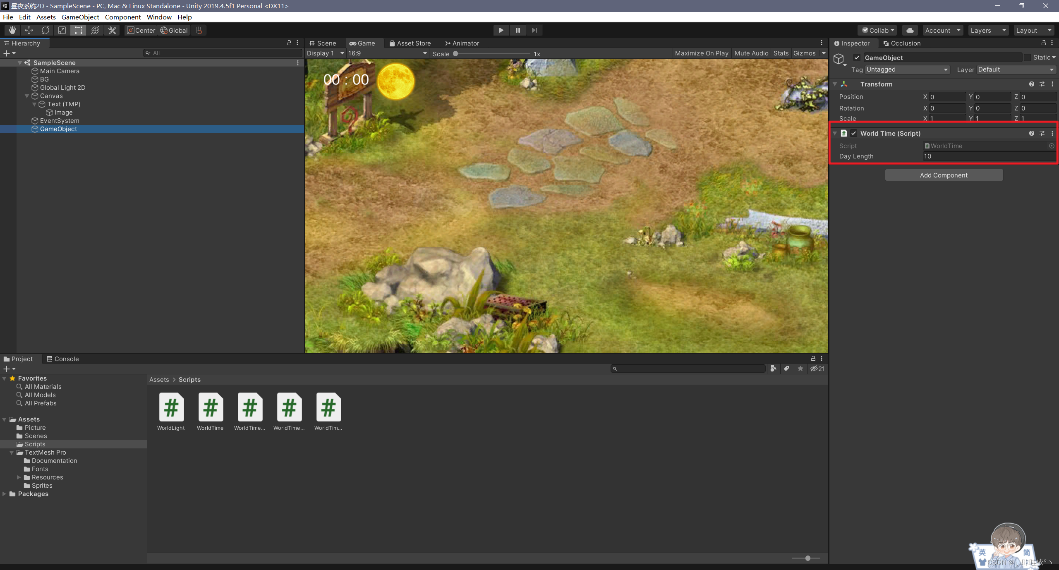The height and width of the screenshot is (570, 1059).
Task: Lock the Inspector panel
Action: pos(1043,43)
